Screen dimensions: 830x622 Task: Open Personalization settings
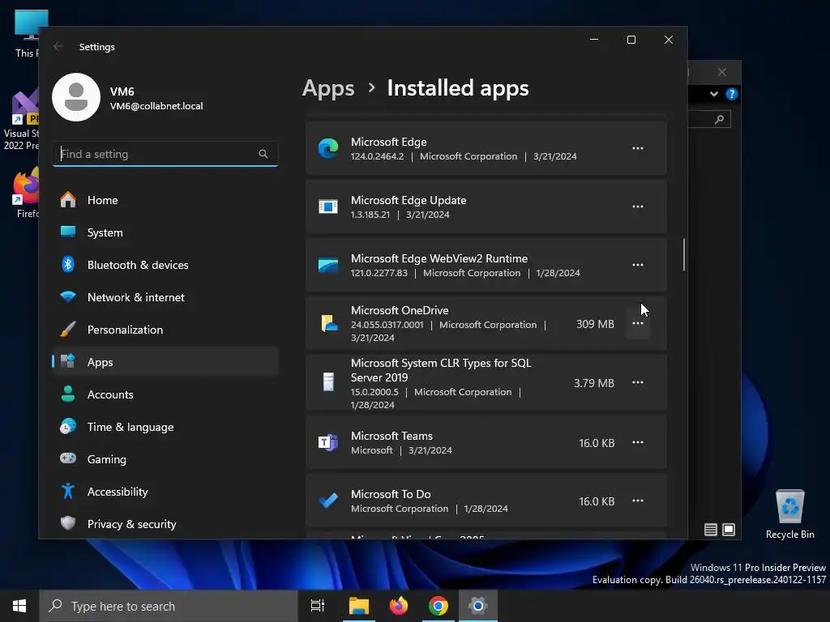click(165, 330)
